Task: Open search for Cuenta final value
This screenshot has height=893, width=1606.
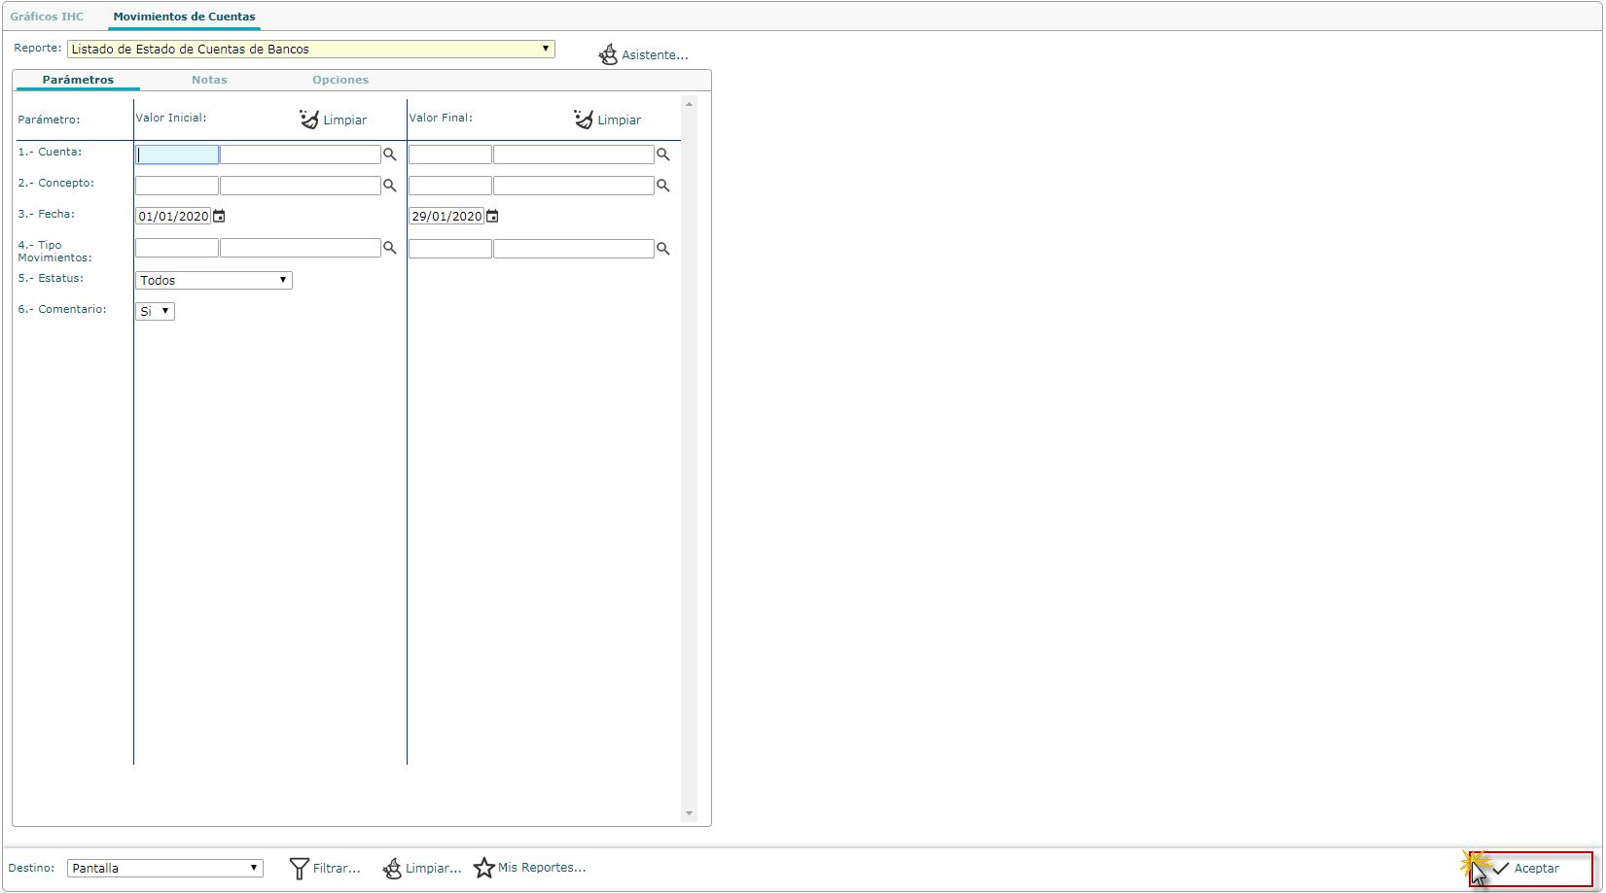Action: pos(663,155)
